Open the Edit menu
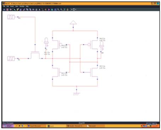The image size is (161, 130). 8,6
